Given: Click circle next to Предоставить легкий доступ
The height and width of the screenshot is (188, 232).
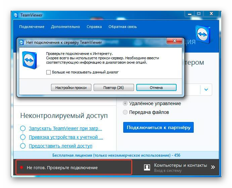Looking at the screenshot, I should 23,146.
